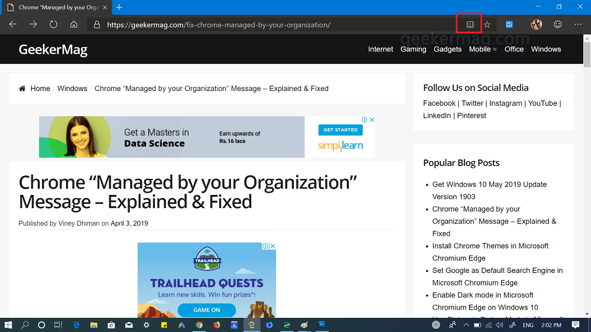Open ad info icon on Trailhead ad
Screen dimensions: 591x332
pyautogui.click(x=265, y=246)
